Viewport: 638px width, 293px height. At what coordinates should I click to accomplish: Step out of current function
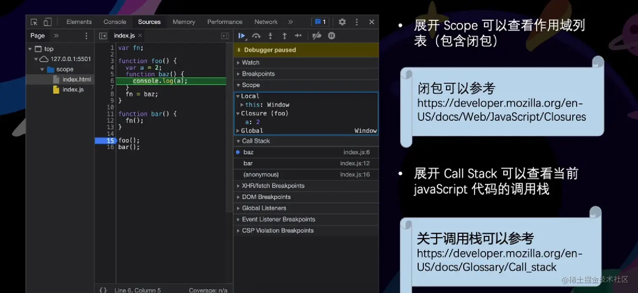click(x=284, y=36)
